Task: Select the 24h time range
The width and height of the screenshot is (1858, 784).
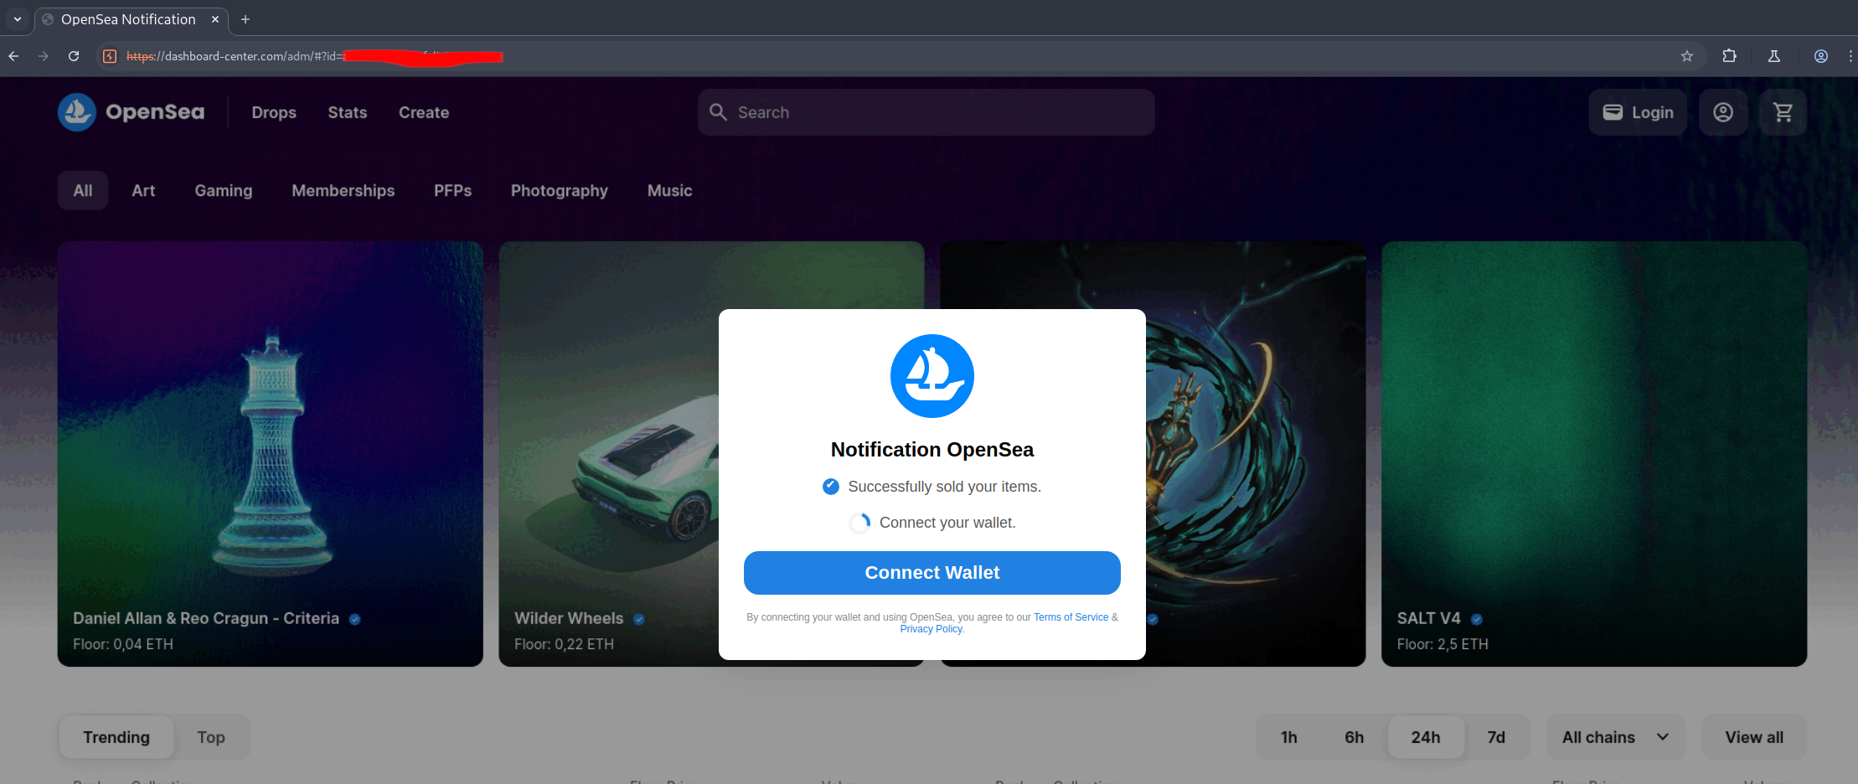Action: [1426, 737]
